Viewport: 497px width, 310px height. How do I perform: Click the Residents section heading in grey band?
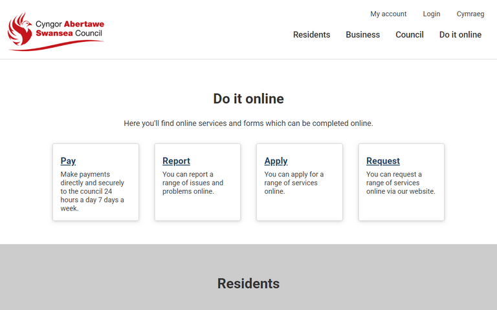(x=248, y=284)
